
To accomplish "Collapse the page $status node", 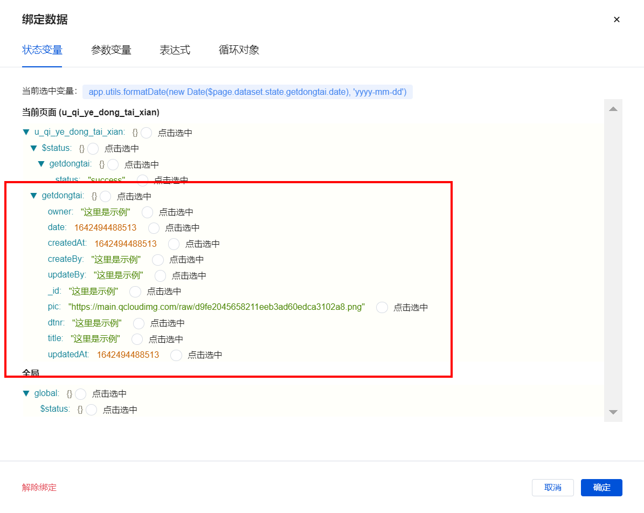I will pyautogui.click(x=33, y=148).
